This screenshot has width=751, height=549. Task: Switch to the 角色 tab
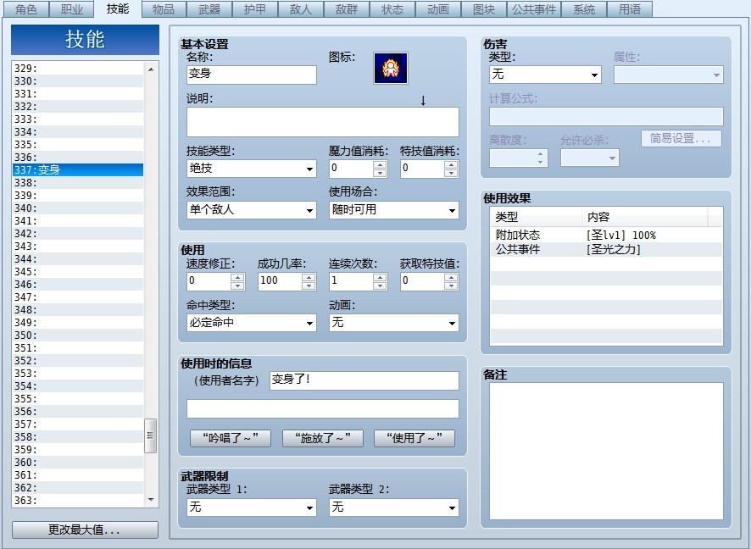tap(26, 9)
